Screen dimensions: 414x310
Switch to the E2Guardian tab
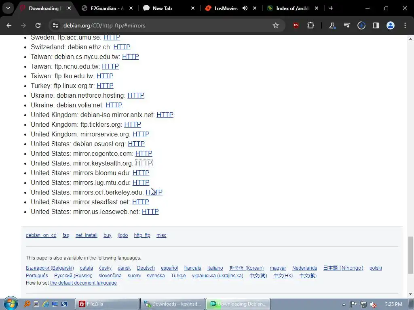point(107,8)
